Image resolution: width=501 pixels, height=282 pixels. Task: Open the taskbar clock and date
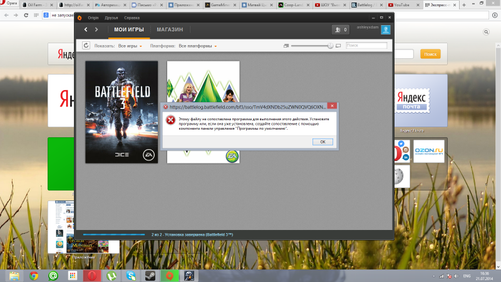[x=484, y=276]
